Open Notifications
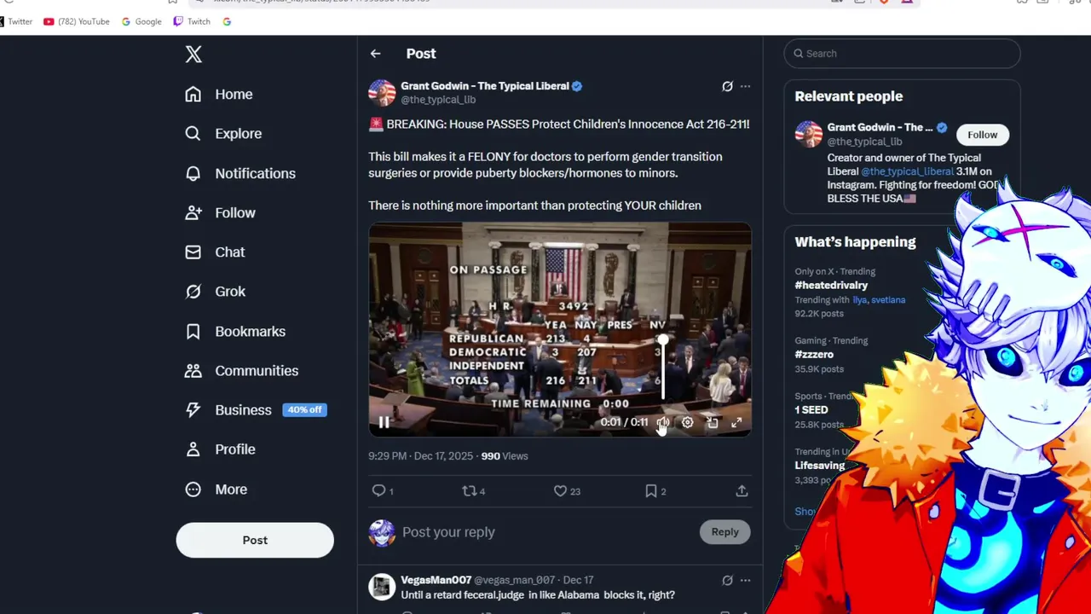Viewport: 1091px width, 614px height. tap(240, 173)
